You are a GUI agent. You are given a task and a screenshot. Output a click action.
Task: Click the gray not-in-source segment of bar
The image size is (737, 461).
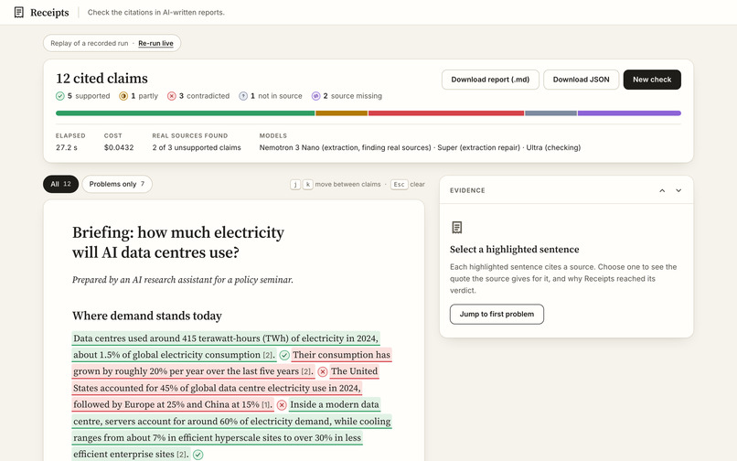click(x=550, y=113)
